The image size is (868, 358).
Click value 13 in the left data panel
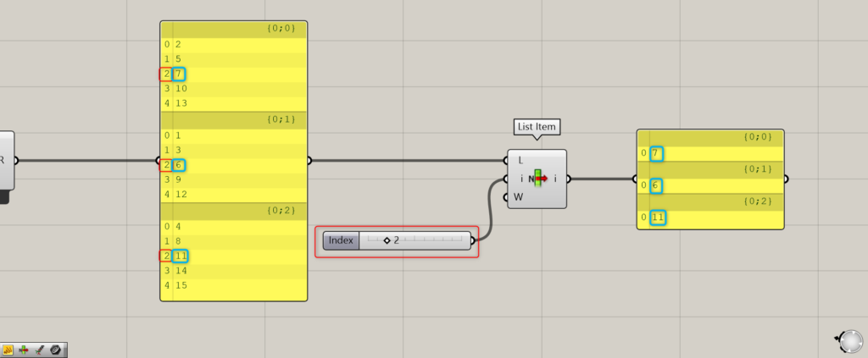(181, 103)
